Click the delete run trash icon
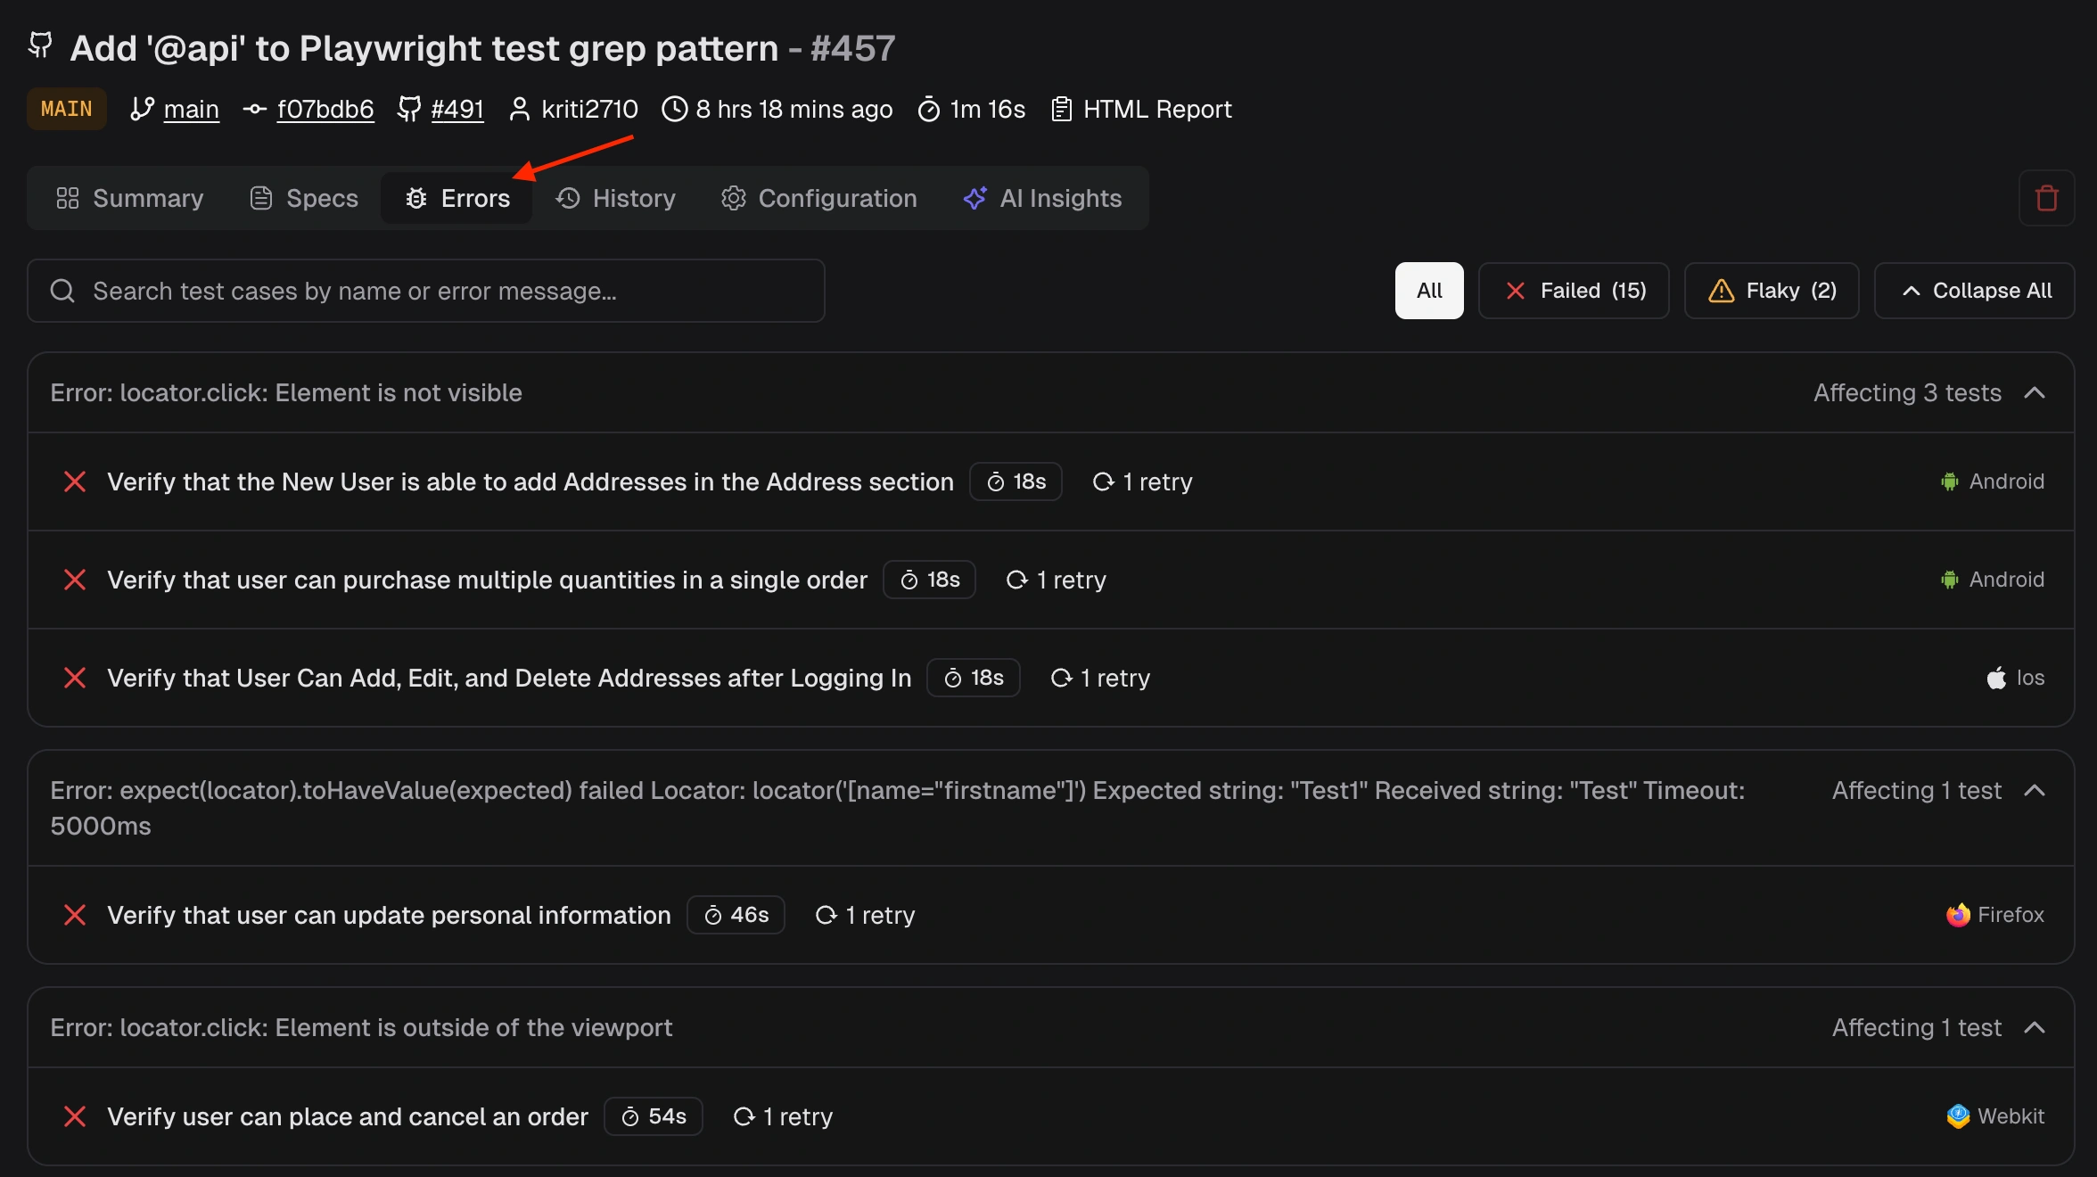The width and height of the screenshot is (2097, 1177). tap(2046, 198)
